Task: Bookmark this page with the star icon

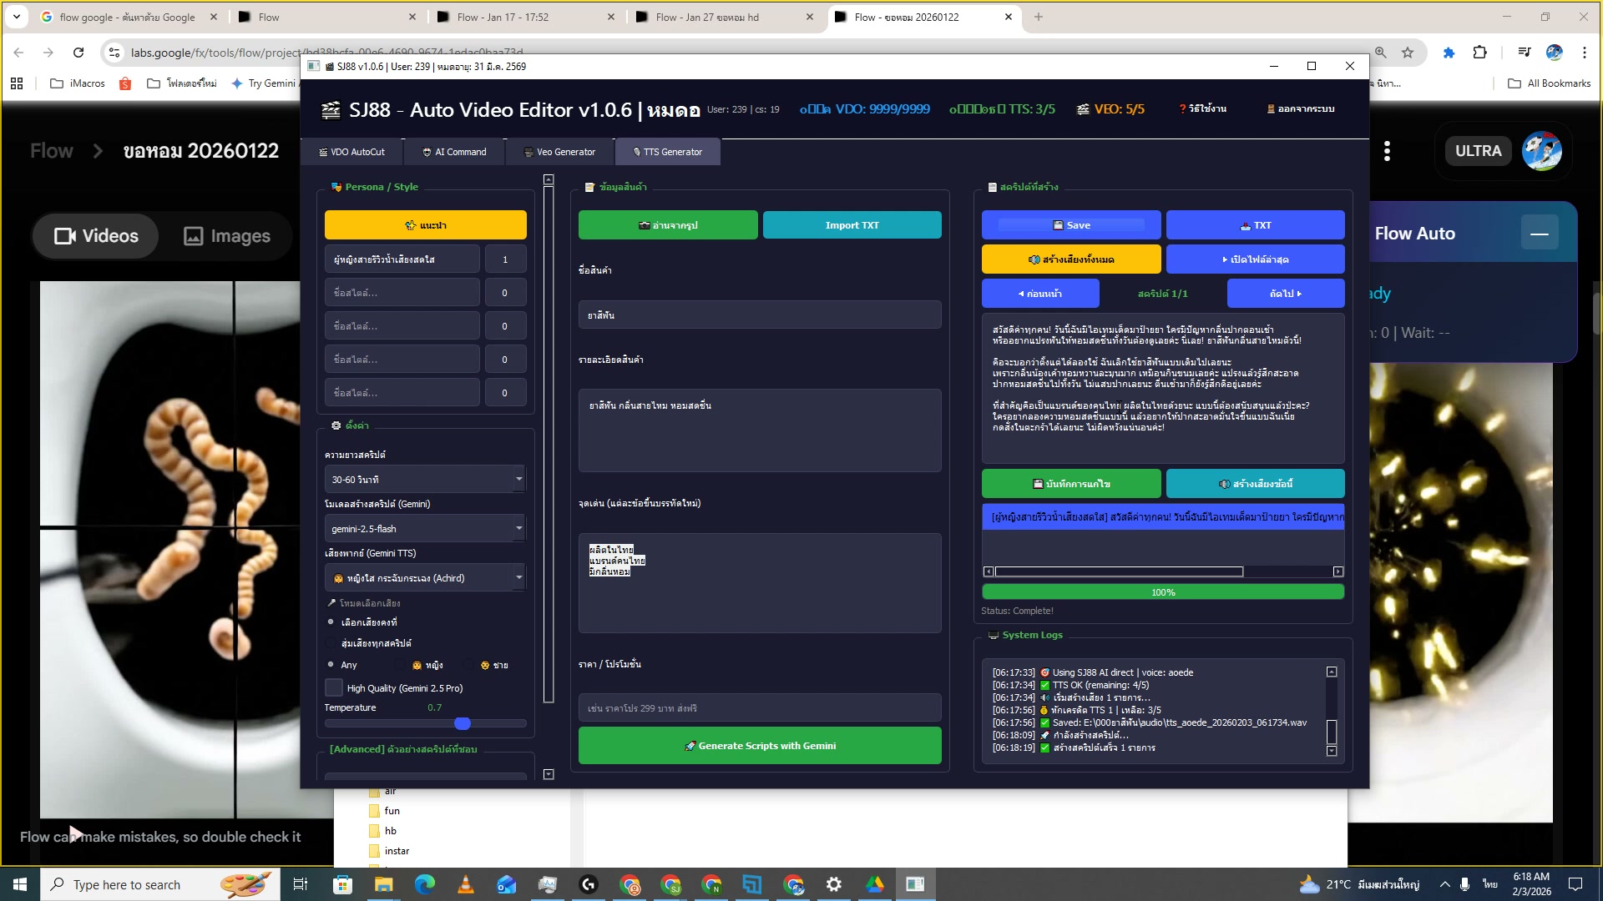Action: pos(1408,53)
